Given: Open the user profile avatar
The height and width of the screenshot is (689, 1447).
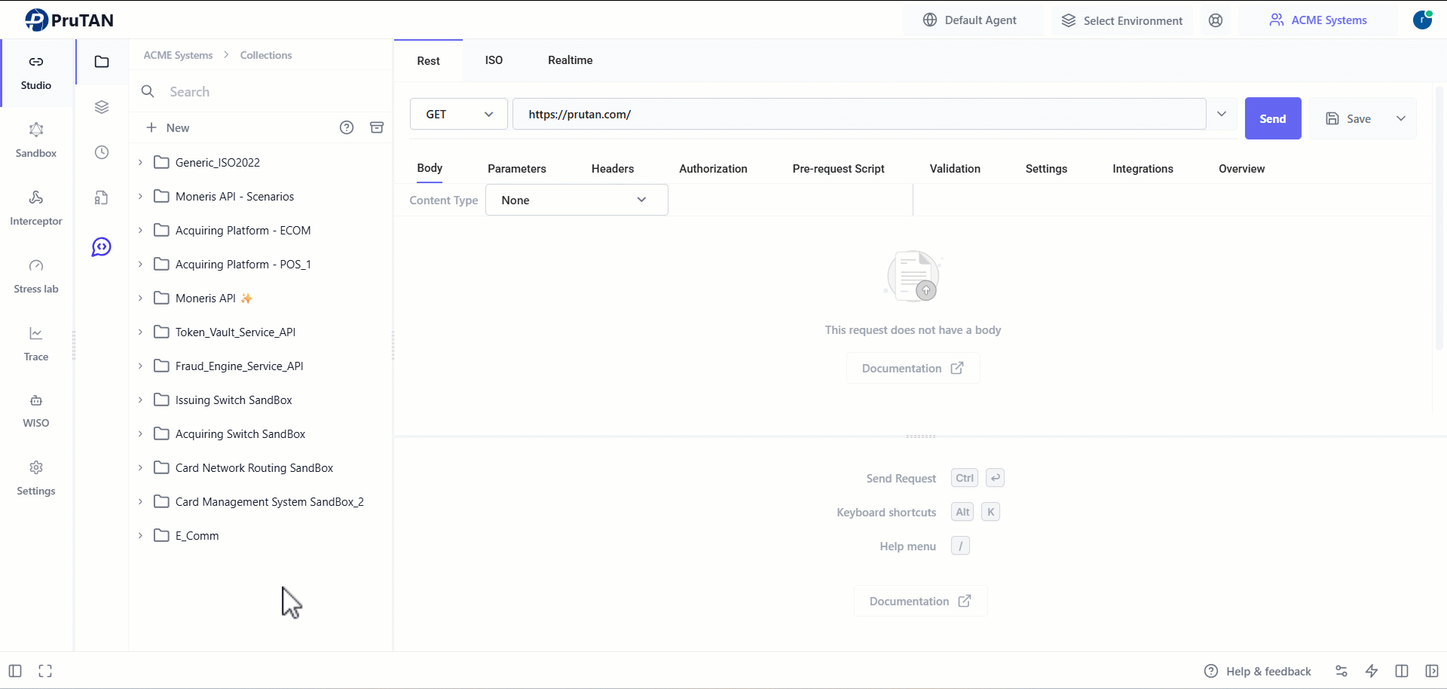Looking at the screenshot, I should [1423, 20].
